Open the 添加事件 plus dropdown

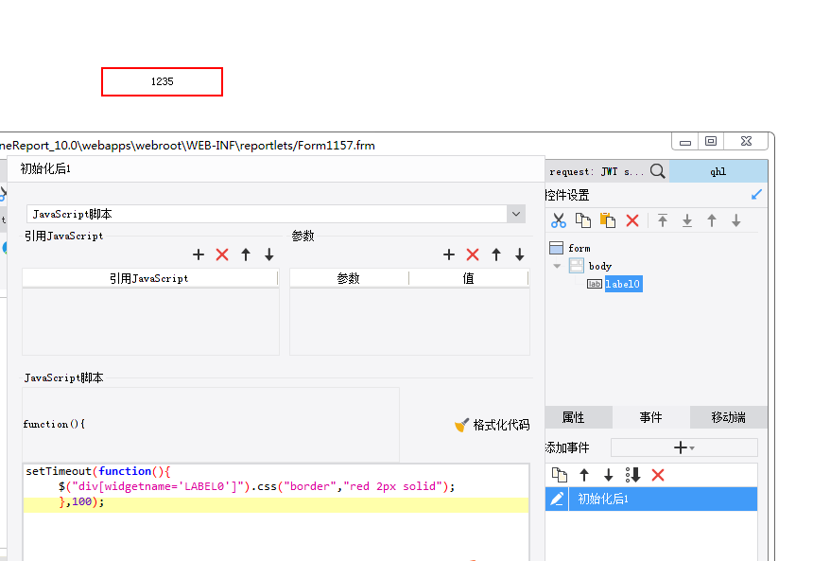[x=683, y=447]
